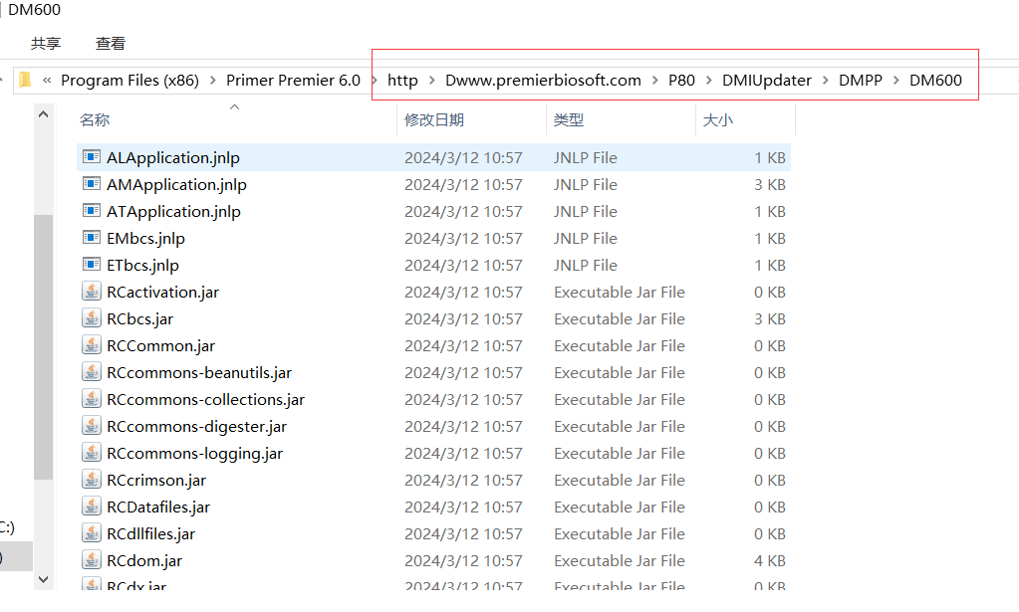This screenshot has width=1019, height=612.
Task: Expand chevron after Primer Premier 6.0
Action: click(x=375, y=80)
